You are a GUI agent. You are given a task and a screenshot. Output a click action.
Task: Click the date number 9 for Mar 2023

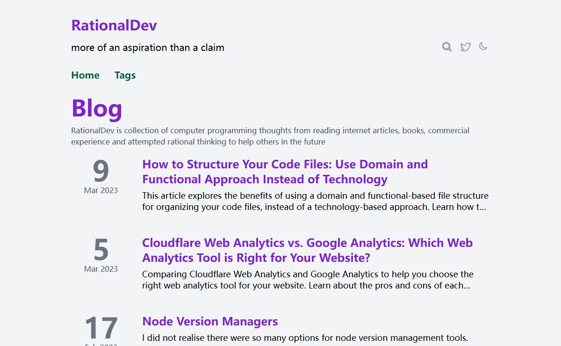pos(101,171)
